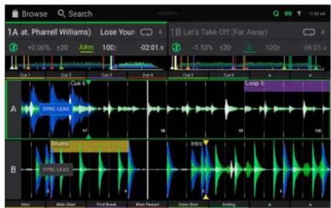
Task: Click deck B scrolling waveform
Action: [175, 170]
